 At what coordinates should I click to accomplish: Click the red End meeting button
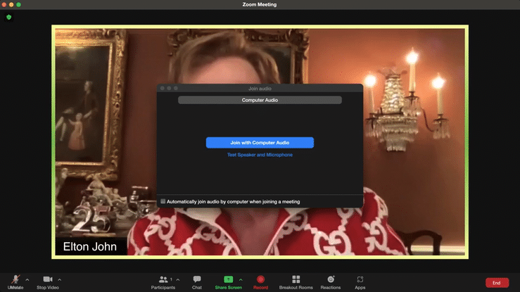497,283
